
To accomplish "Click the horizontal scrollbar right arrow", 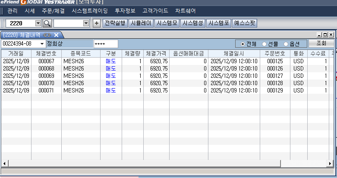I will 331,163.
